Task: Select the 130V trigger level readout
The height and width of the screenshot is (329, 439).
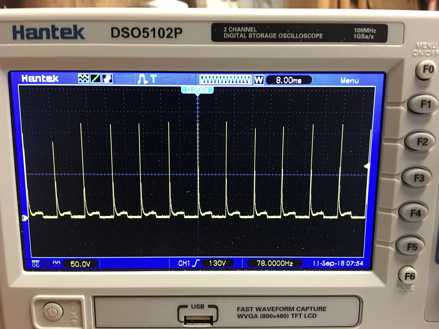Action: click(217, 263)
